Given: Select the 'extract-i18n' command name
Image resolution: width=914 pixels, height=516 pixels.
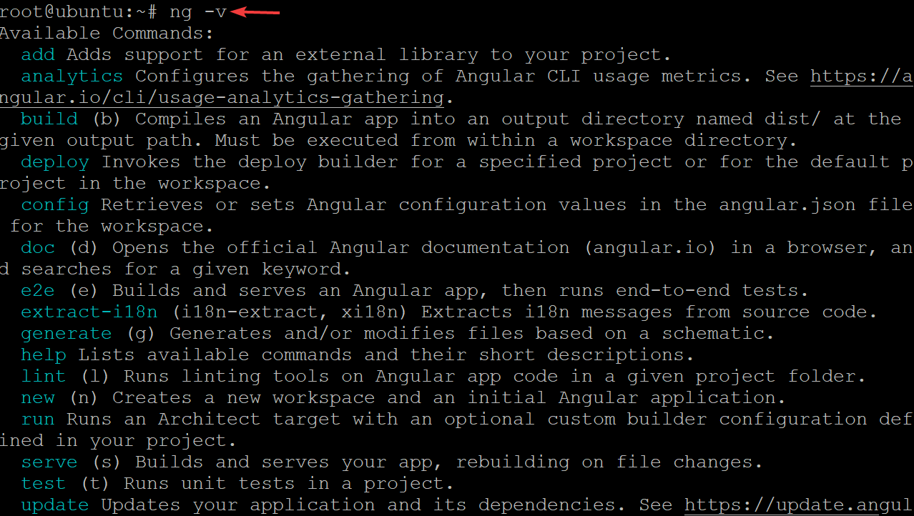Looking at the screenshot, I should pos(89,312).
